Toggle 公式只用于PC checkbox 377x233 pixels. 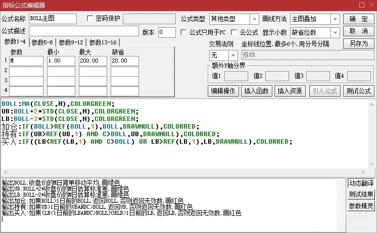coord(184,32)
